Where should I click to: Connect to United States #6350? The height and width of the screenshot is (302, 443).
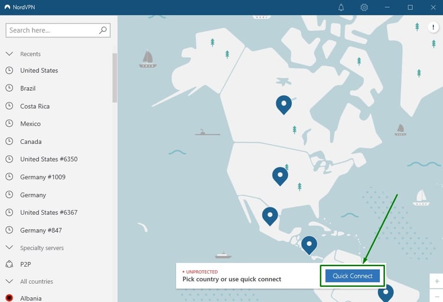[48, 159]
